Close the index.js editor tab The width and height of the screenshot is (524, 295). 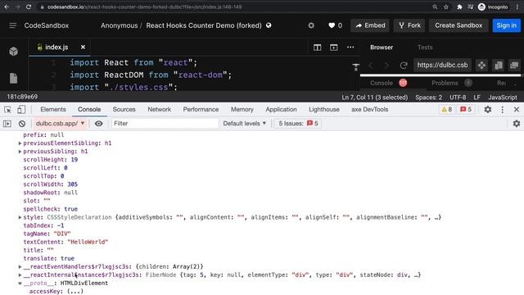[x=83, y=48]
